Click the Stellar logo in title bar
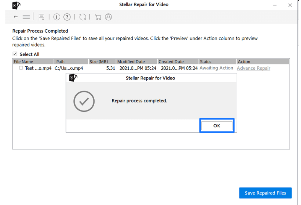 tap(16, 5)
